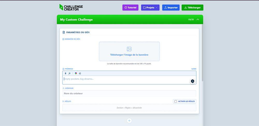Click the My Custom Challenge title
This screenshot has width=259, height=126.
click(76, 20)
